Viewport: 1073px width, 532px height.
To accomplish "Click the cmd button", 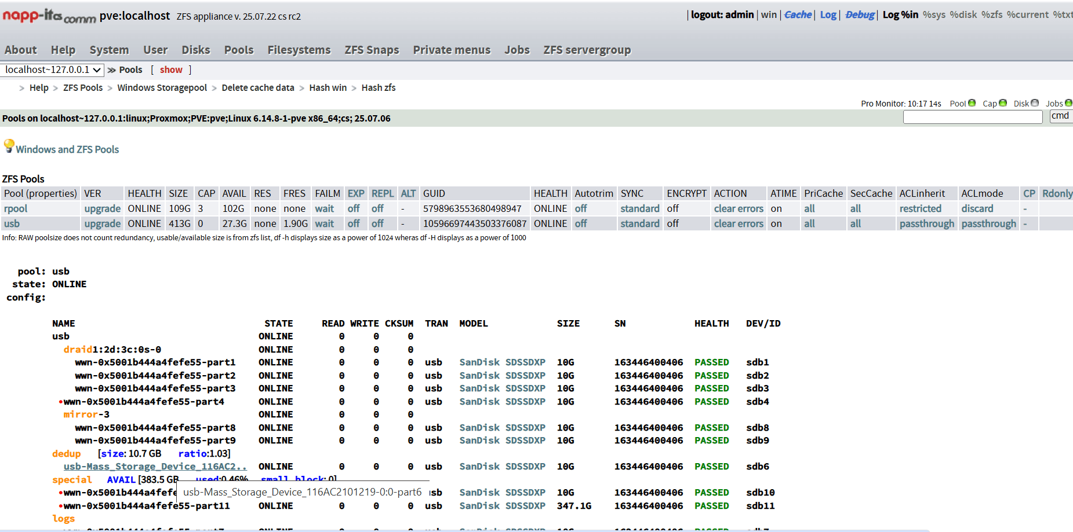I will 1061,116.
